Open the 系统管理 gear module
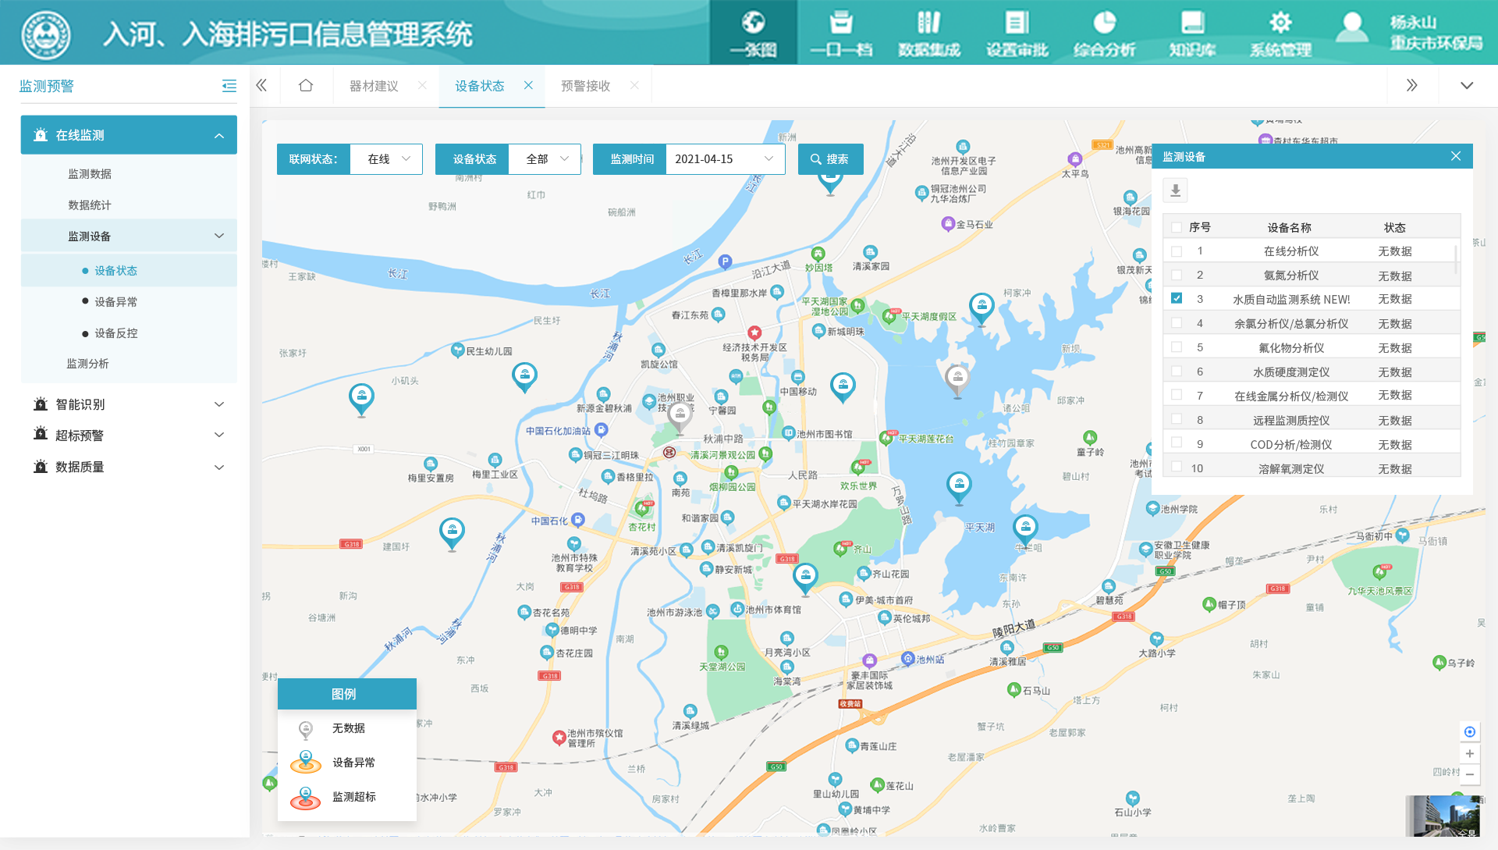The height and width of the screenshot is (850, 1498). (1280, 33)
